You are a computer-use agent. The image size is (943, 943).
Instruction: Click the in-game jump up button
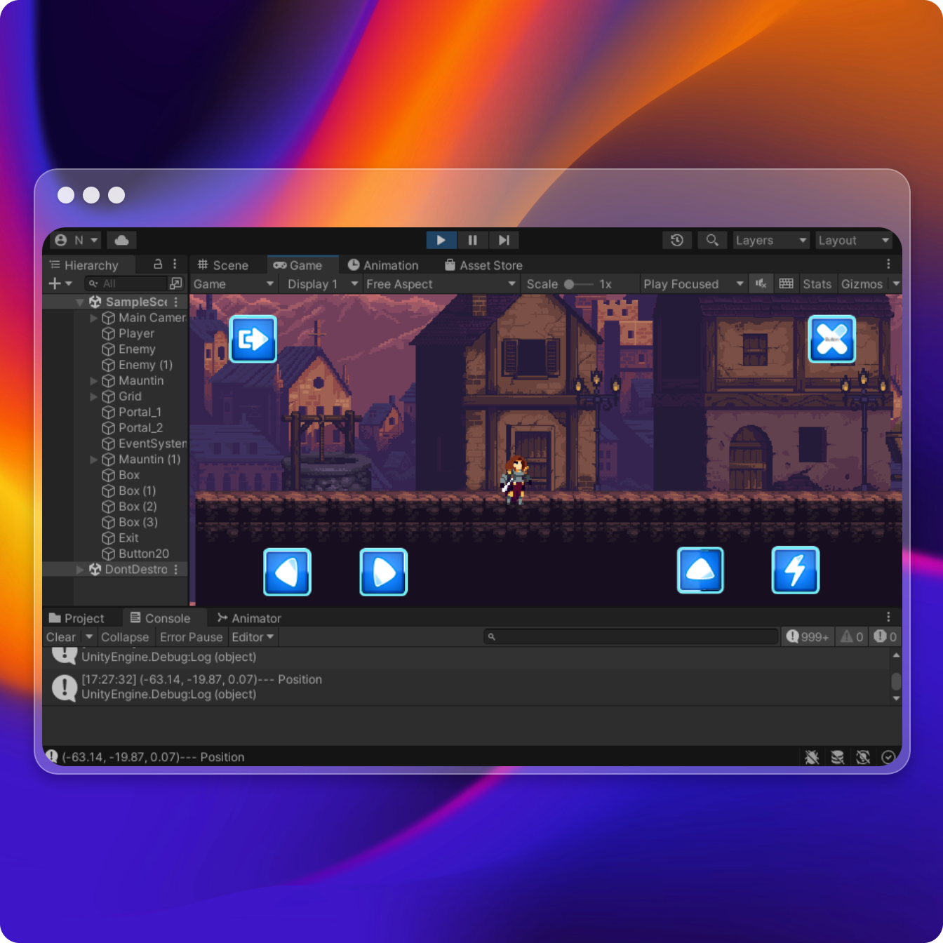(700, 570)
